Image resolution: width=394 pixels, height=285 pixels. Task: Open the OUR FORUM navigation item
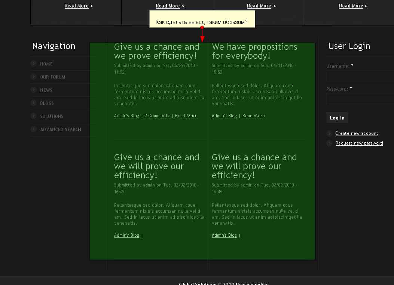(53, 77)
